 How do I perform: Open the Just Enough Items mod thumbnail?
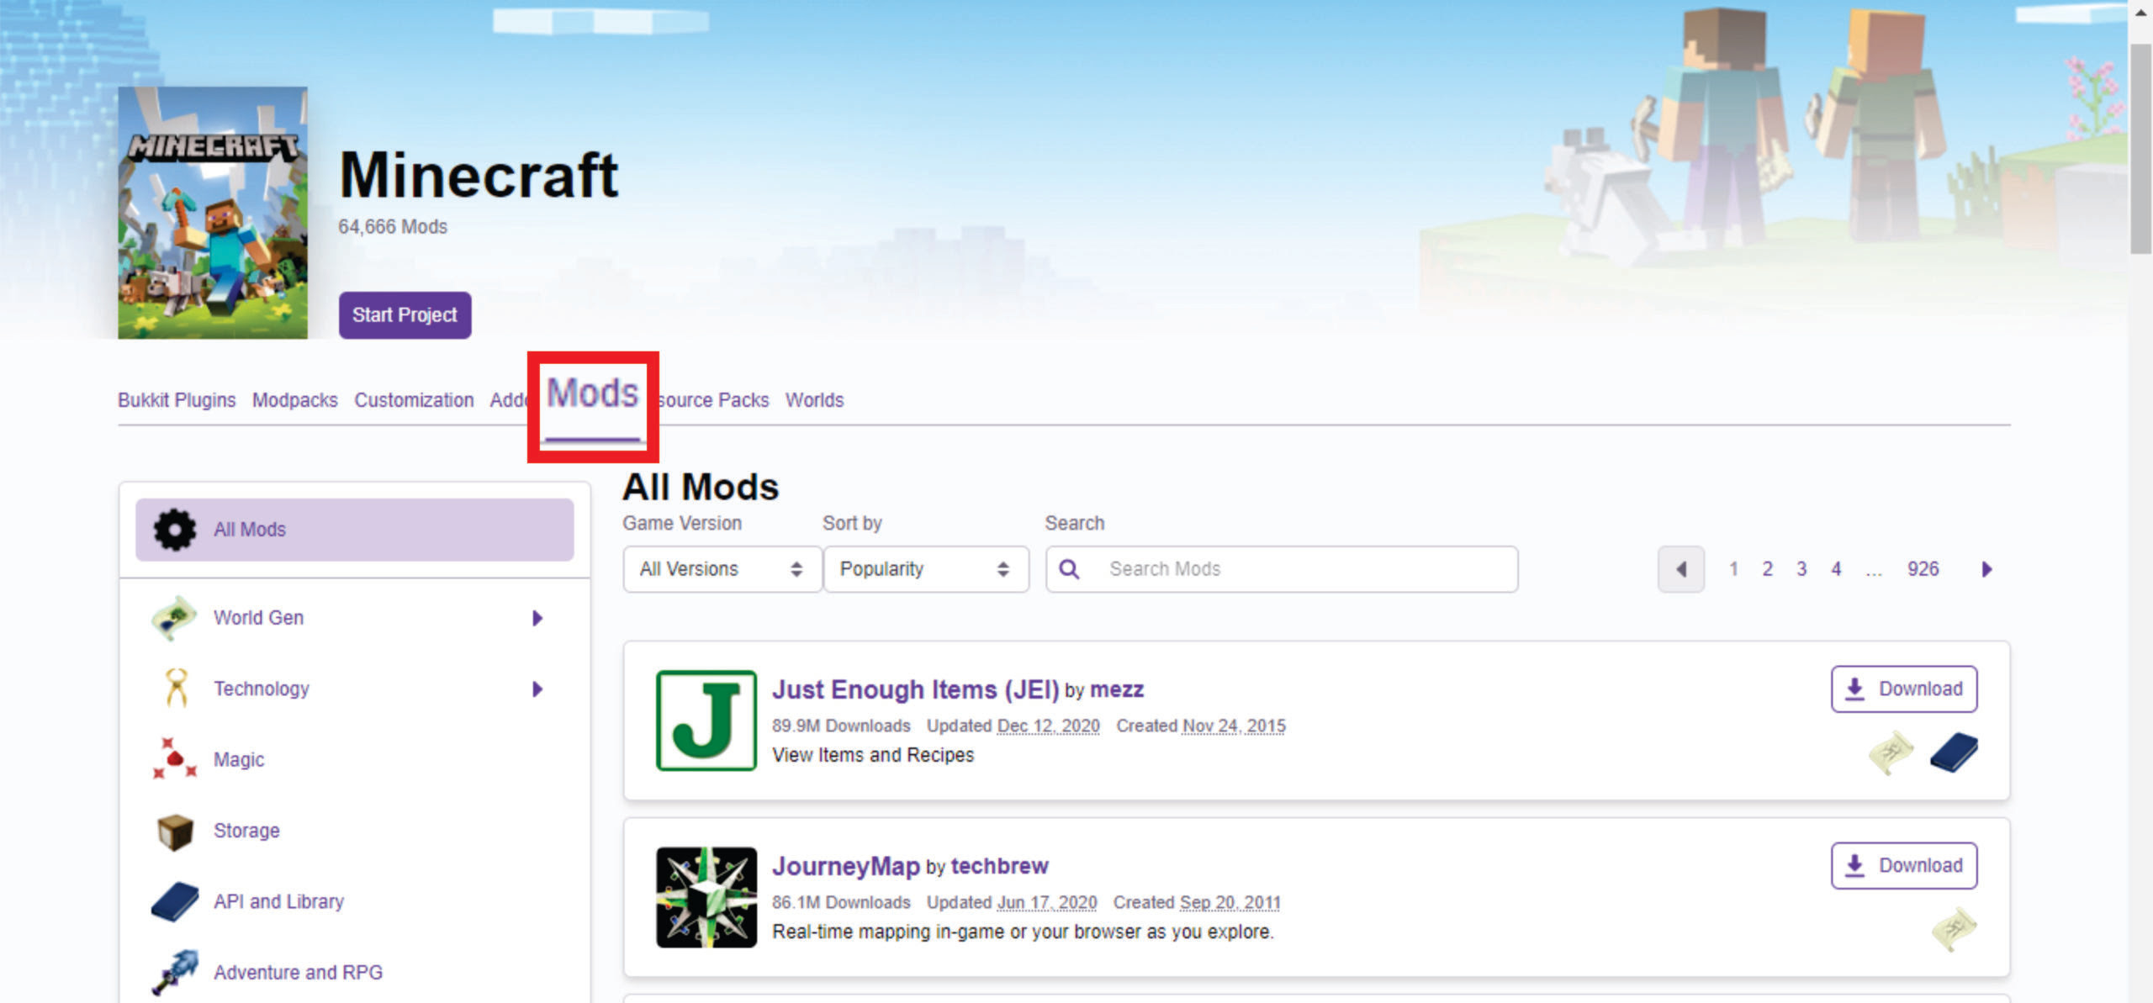click(706, 721)
